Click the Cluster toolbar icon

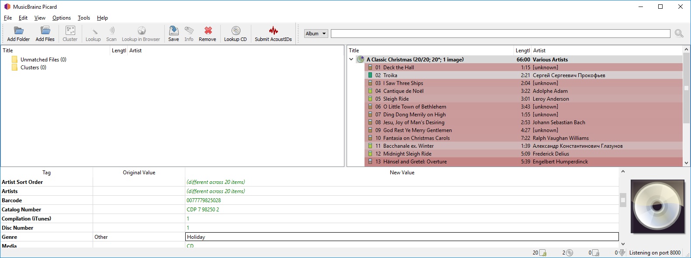pos(70,30)
